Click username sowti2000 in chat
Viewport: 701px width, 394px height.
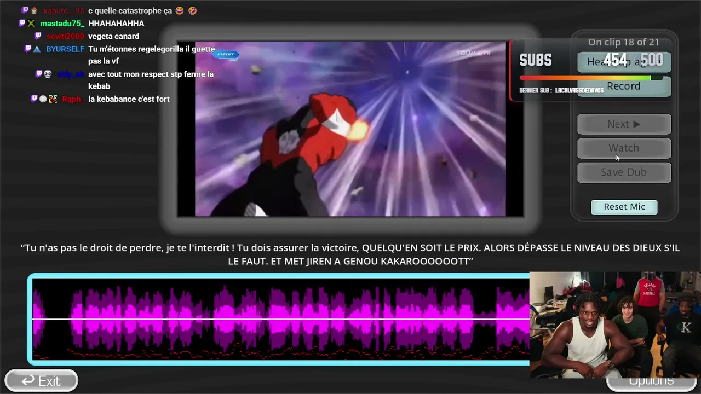click(65, 36)
